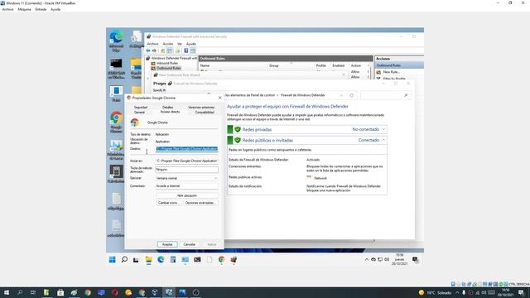Click search box in Control Panel window
This screenshot has height=298, width=530.
[x=385, y=96]
